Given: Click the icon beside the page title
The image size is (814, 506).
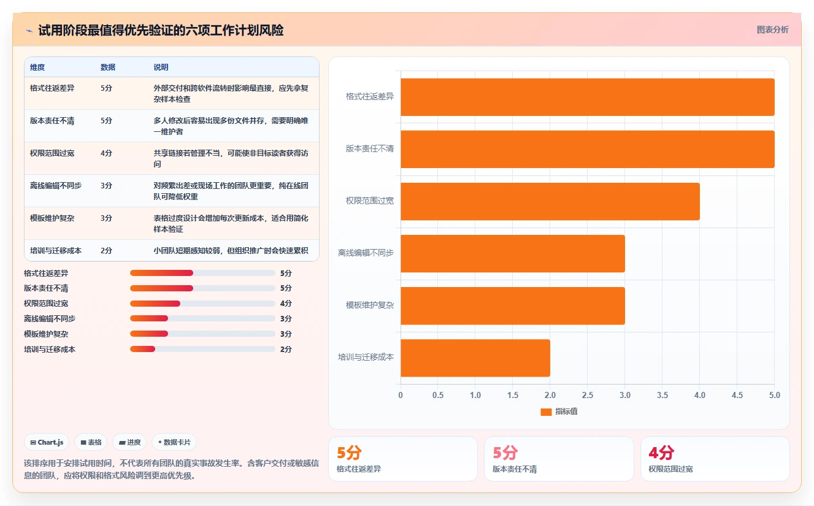Looking at the screenshot, I should coord(29,30).
